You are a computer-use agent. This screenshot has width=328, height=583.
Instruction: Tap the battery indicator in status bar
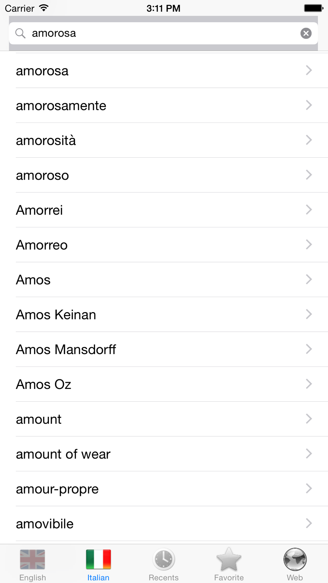(x=313, y=8)
